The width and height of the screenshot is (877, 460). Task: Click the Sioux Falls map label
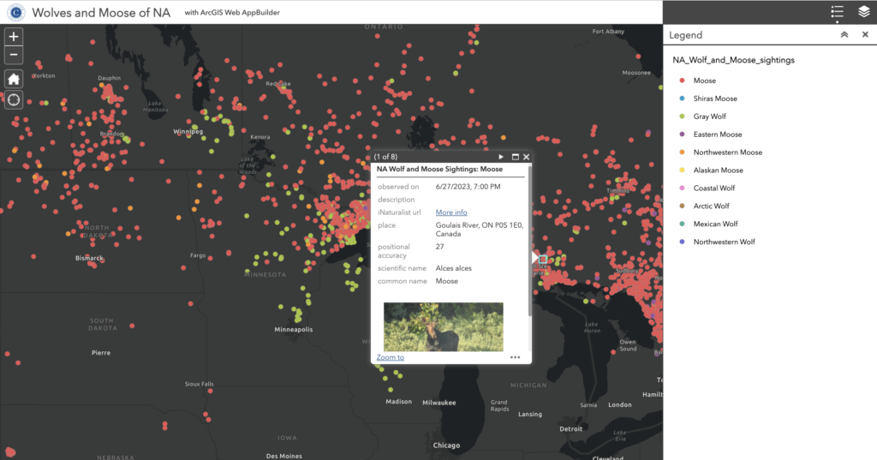click(199, 385)
